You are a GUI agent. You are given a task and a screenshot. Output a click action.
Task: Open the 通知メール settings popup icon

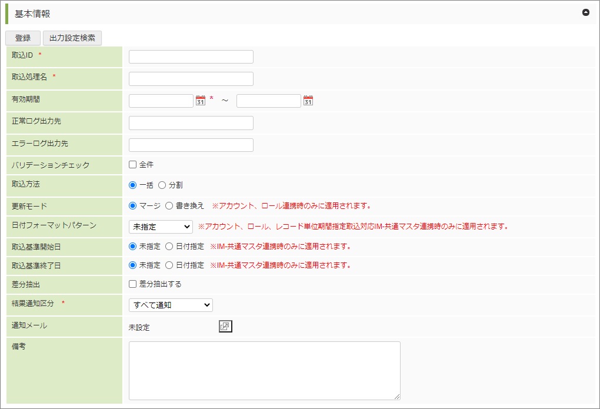tap(226, 327)
